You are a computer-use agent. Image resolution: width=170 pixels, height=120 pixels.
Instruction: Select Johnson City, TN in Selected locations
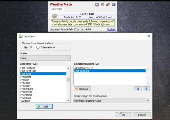(x=110, y=68)
